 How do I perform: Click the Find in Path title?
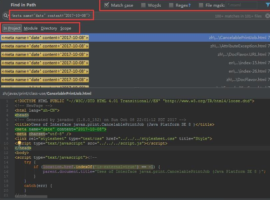tap(23, 5)
